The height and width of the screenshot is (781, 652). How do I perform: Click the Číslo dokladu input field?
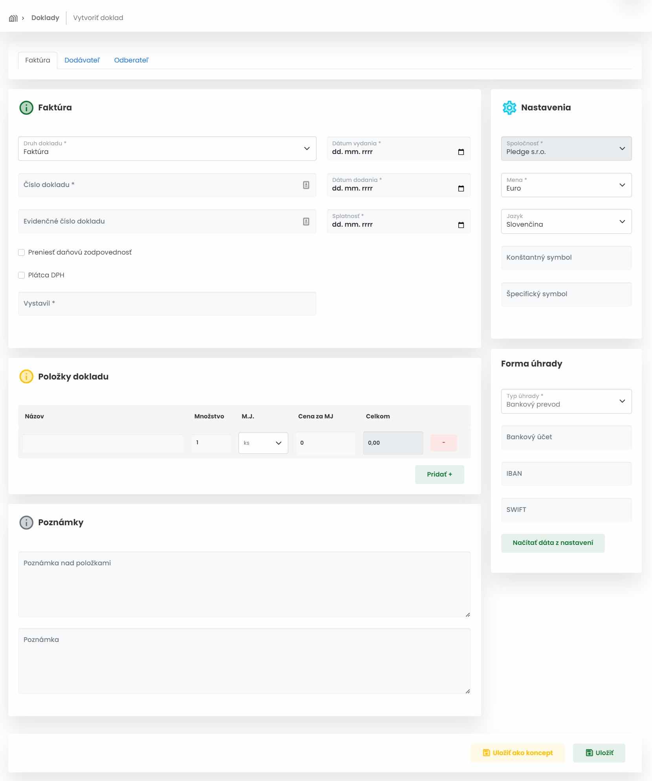click(167, 185)
